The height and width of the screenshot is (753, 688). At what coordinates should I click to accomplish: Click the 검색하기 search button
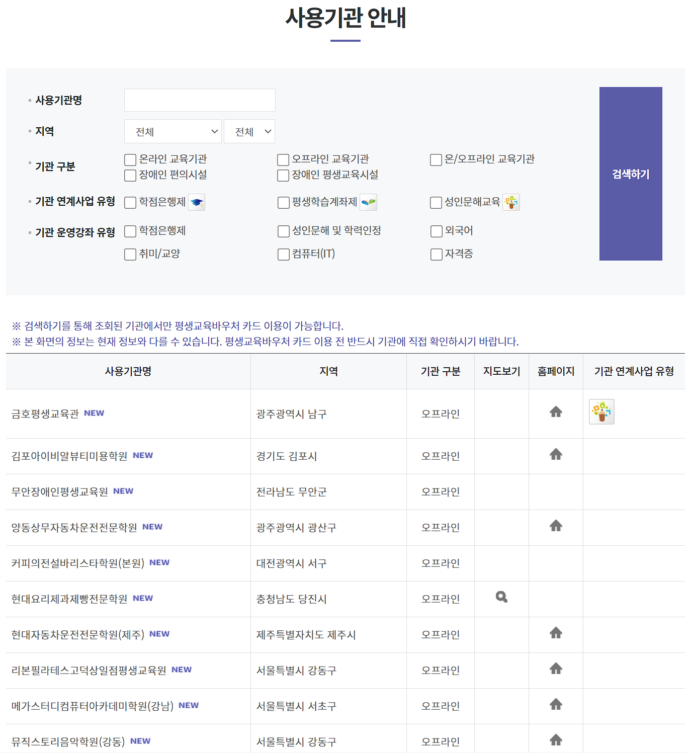click(630, 174)
